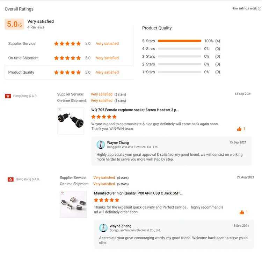Click Wayne Zhang's avatar in the first reply
This screenshot has height=253, width=262.
pos(101,145)
